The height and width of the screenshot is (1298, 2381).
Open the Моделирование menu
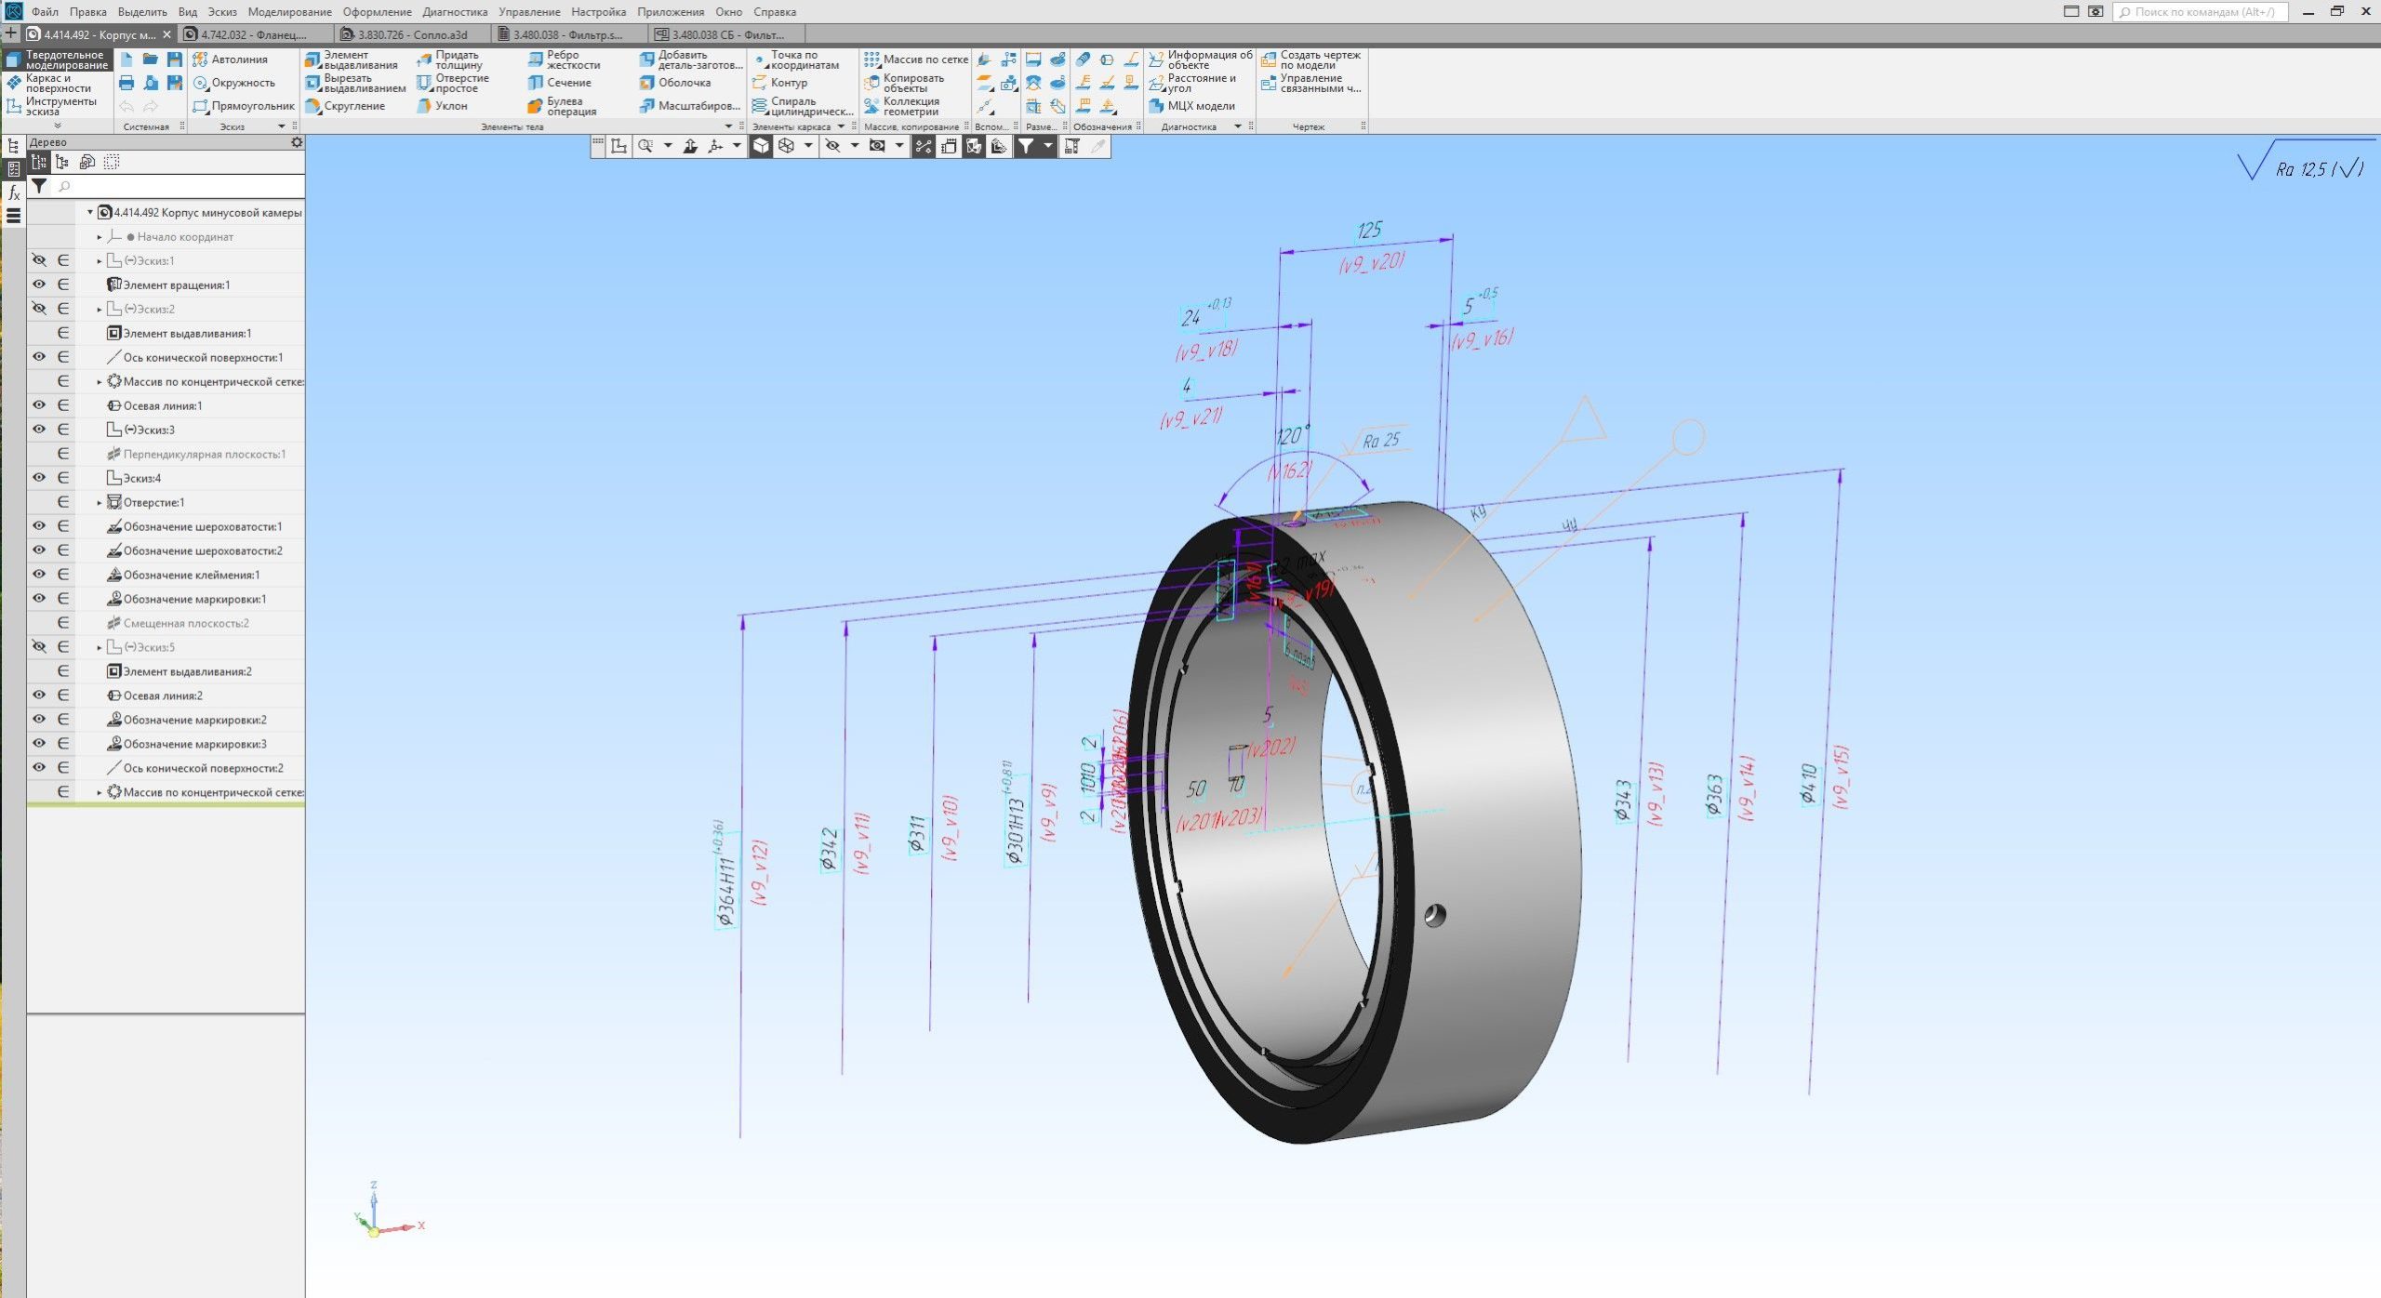[289, 12]
